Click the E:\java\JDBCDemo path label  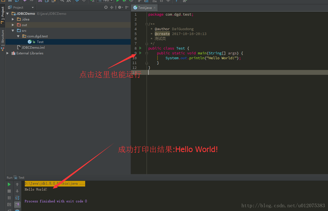click(52, 14)
